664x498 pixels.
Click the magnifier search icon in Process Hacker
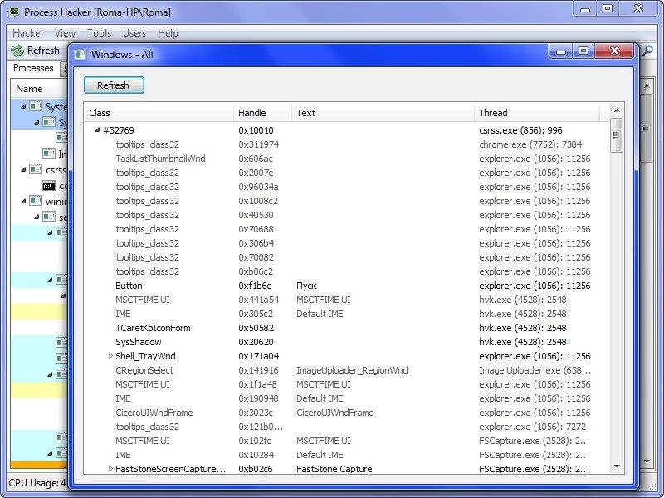[648, 51]
